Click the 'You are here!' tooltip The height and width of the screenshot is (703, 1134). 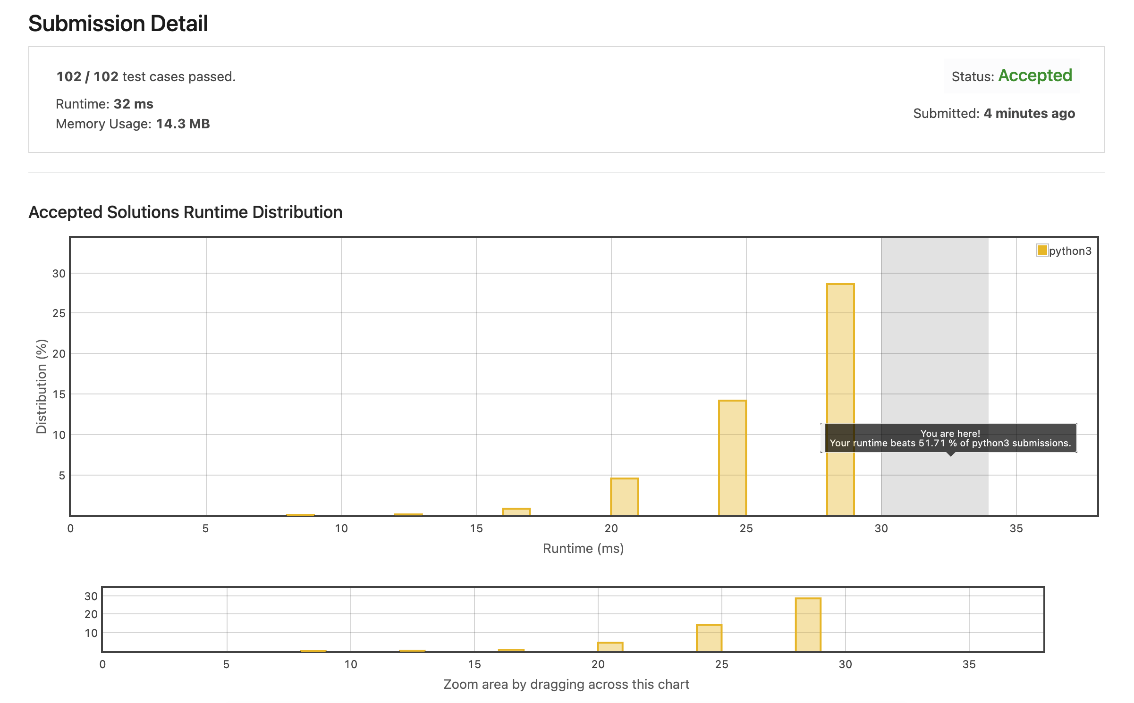[950, 438]
